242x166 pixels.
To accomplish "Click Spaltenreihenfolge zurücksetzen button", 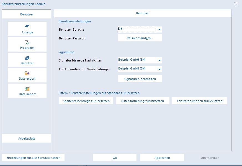I will [x=86, y=101].
